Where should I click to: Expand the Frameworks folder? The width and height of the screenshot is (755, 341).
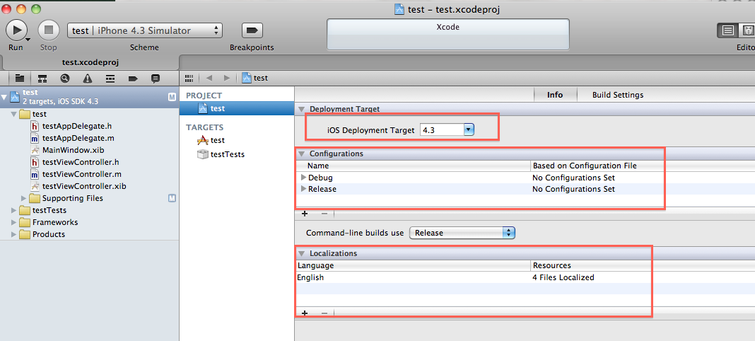(14, 223)
